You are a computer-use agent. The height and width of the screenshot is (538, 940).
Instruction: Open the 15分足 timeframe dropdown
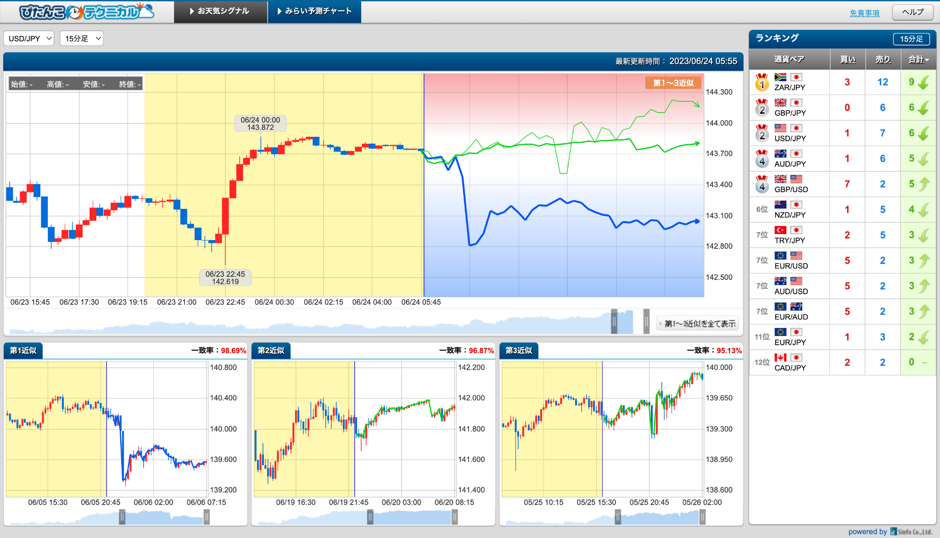point(82,39)
